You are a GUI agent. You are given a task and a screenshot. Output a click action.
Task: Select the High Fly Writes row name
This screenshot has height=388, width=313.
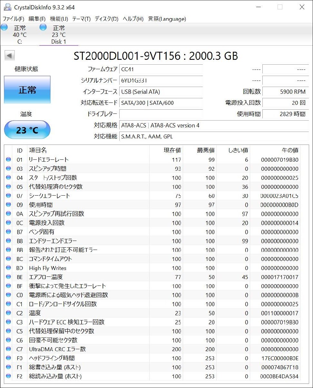click(48, 268)
